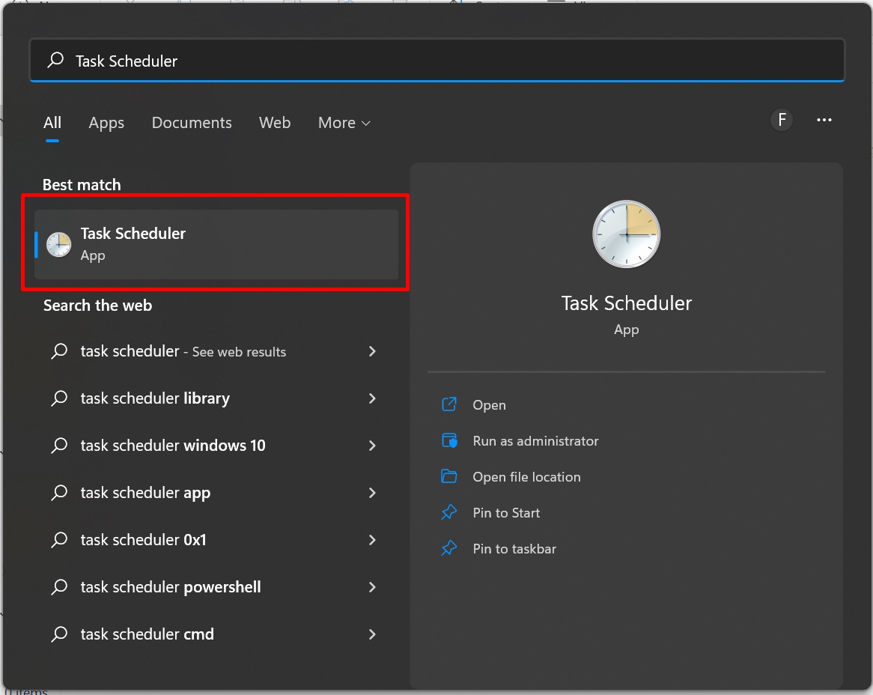The image size is (873, 695).
Task: Click the Task Scheduler clock icon in Best match
Action: tap(58, 244)
